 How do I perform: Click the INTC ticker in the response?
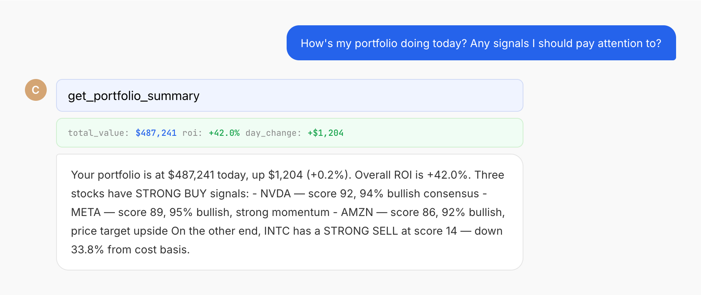(x=277, y=231)
